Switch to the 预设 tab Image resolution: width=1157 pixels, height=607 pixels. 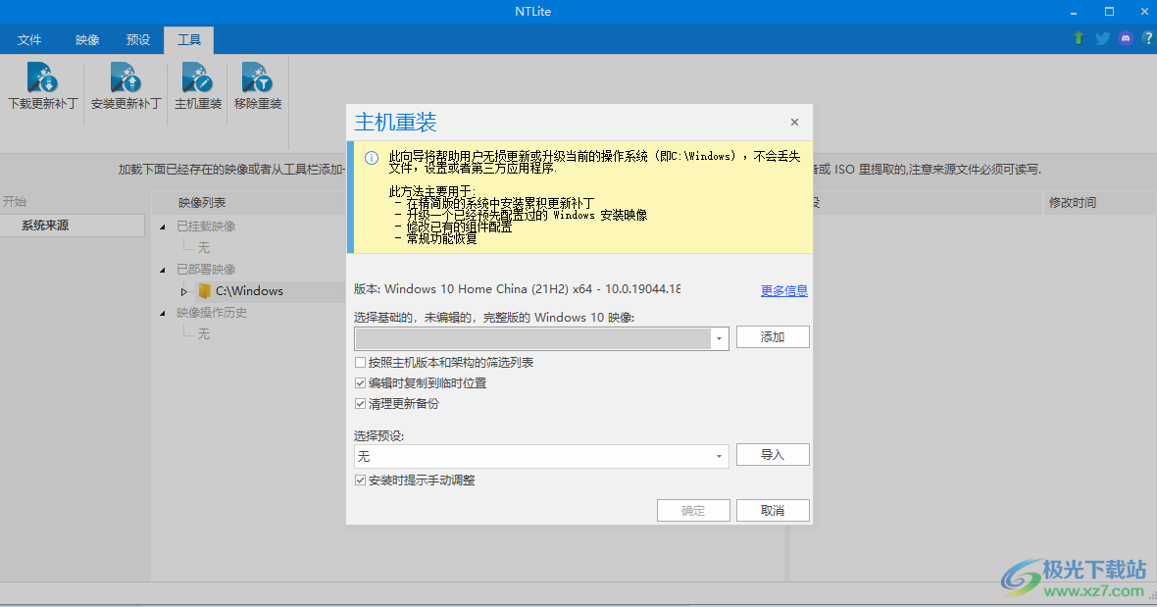[x=138, y=40]
